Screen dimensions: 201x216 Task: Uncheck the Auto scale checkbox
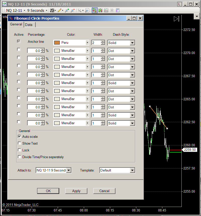[19, 136]
